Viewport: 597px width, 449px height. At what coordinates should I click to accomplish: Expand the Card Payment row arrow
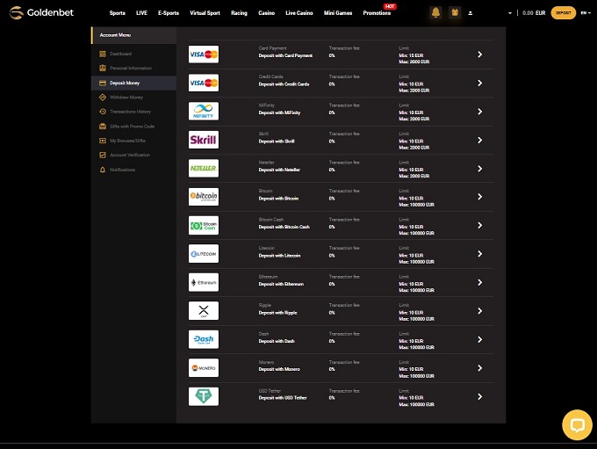[x=479, y=54]
